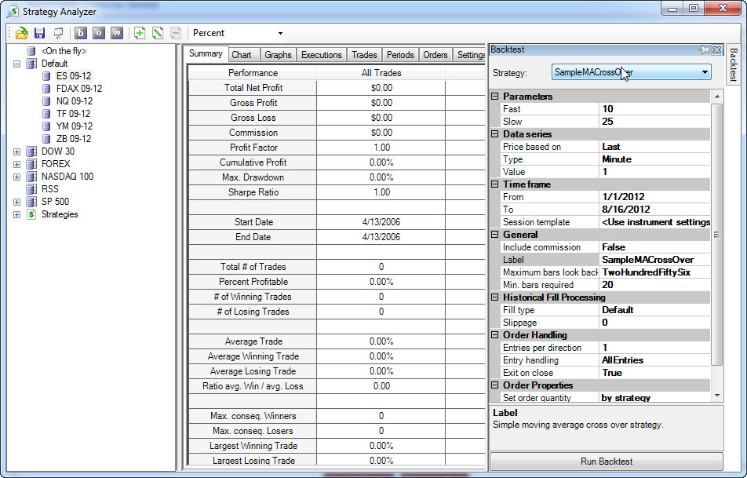The width and height of the screenshot is (747, 478).
Task: Toggle the 'w' walk forward toolbar button
Action: pos(117,33)
